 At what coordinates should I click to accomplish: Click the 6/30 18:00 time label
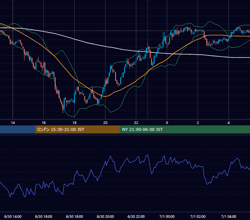pos(75,216)
